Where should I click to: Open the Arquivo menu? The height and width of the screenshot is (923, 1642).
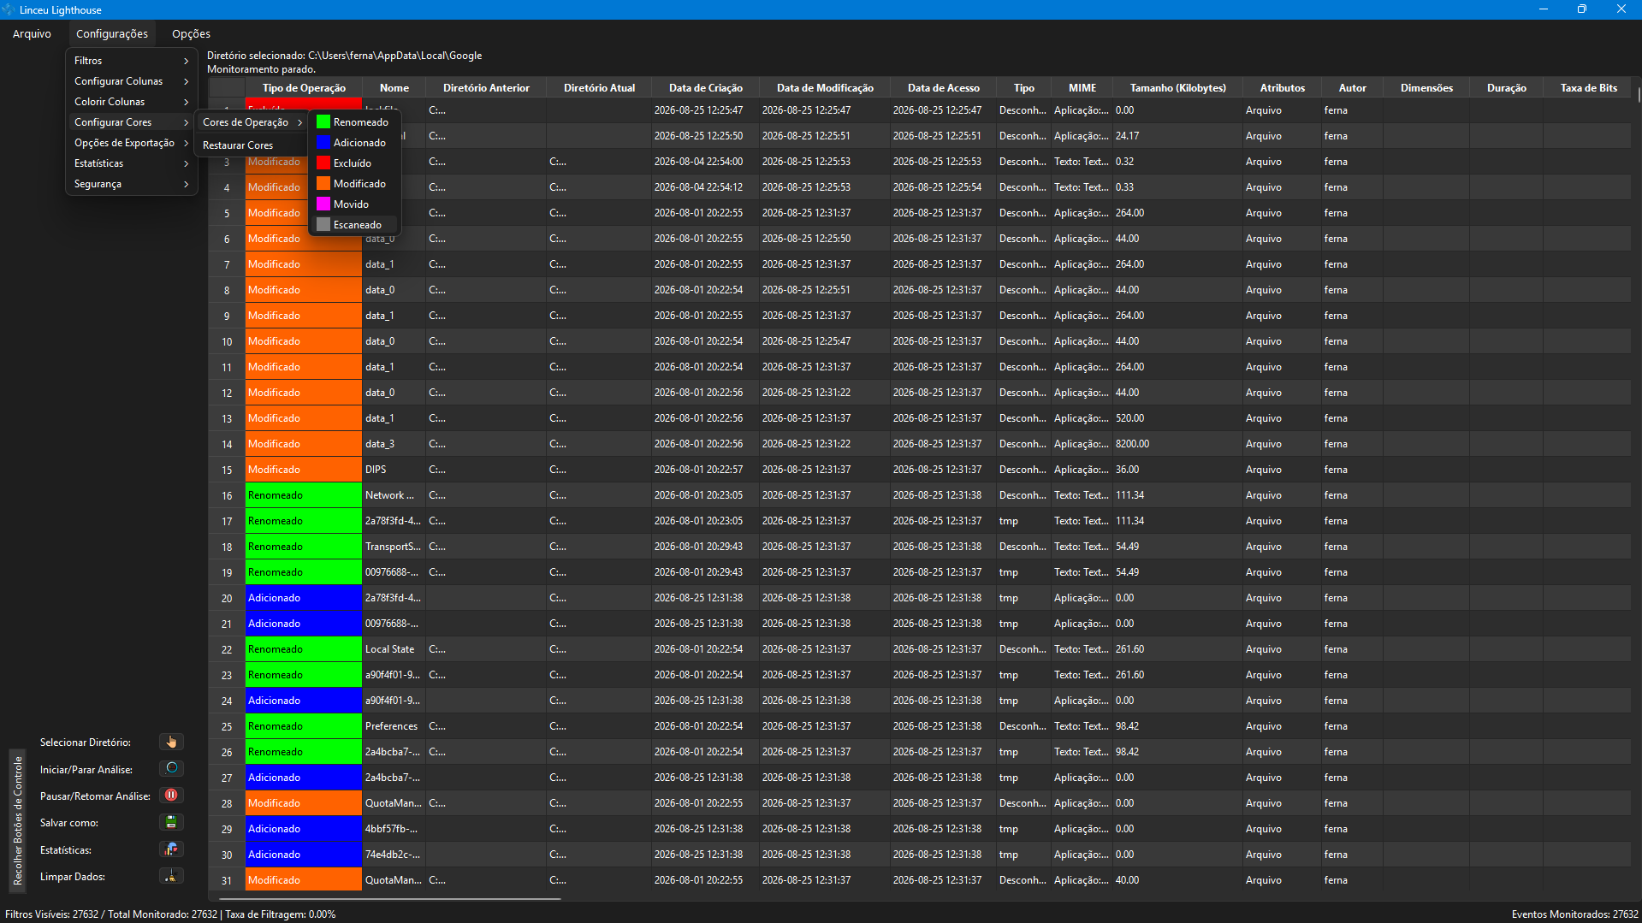pos(32,34)
